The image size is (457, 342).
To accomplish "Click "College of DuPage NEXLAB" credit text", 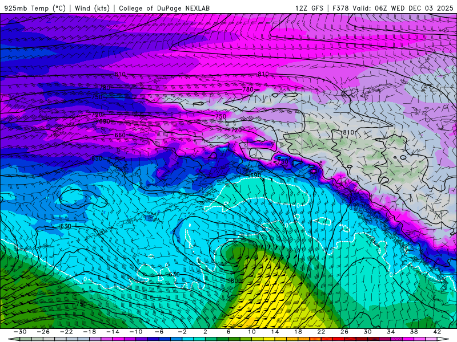I will point(164,8).
